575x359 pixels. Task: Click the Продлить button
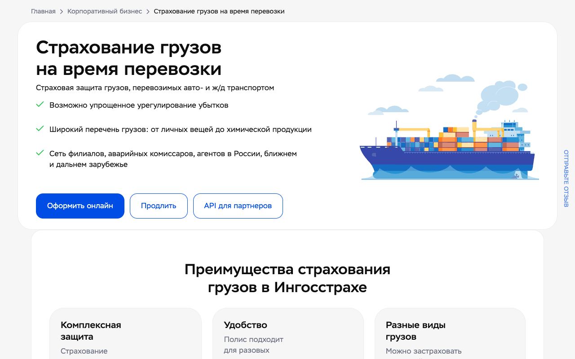click(x=159, y=206)
